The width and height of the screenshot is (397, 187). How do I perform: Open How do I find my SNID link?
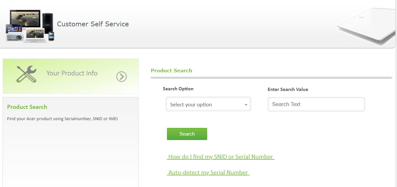pyautogui.click(x=221, y=157)
